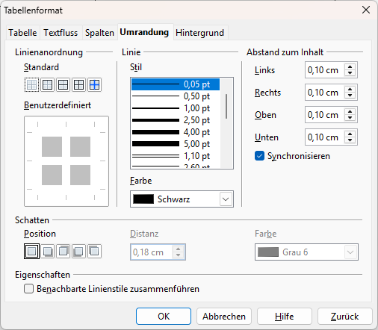Open the Spalten tab
The height and width of the screenshot is (330, 378).
coord(99,33)
